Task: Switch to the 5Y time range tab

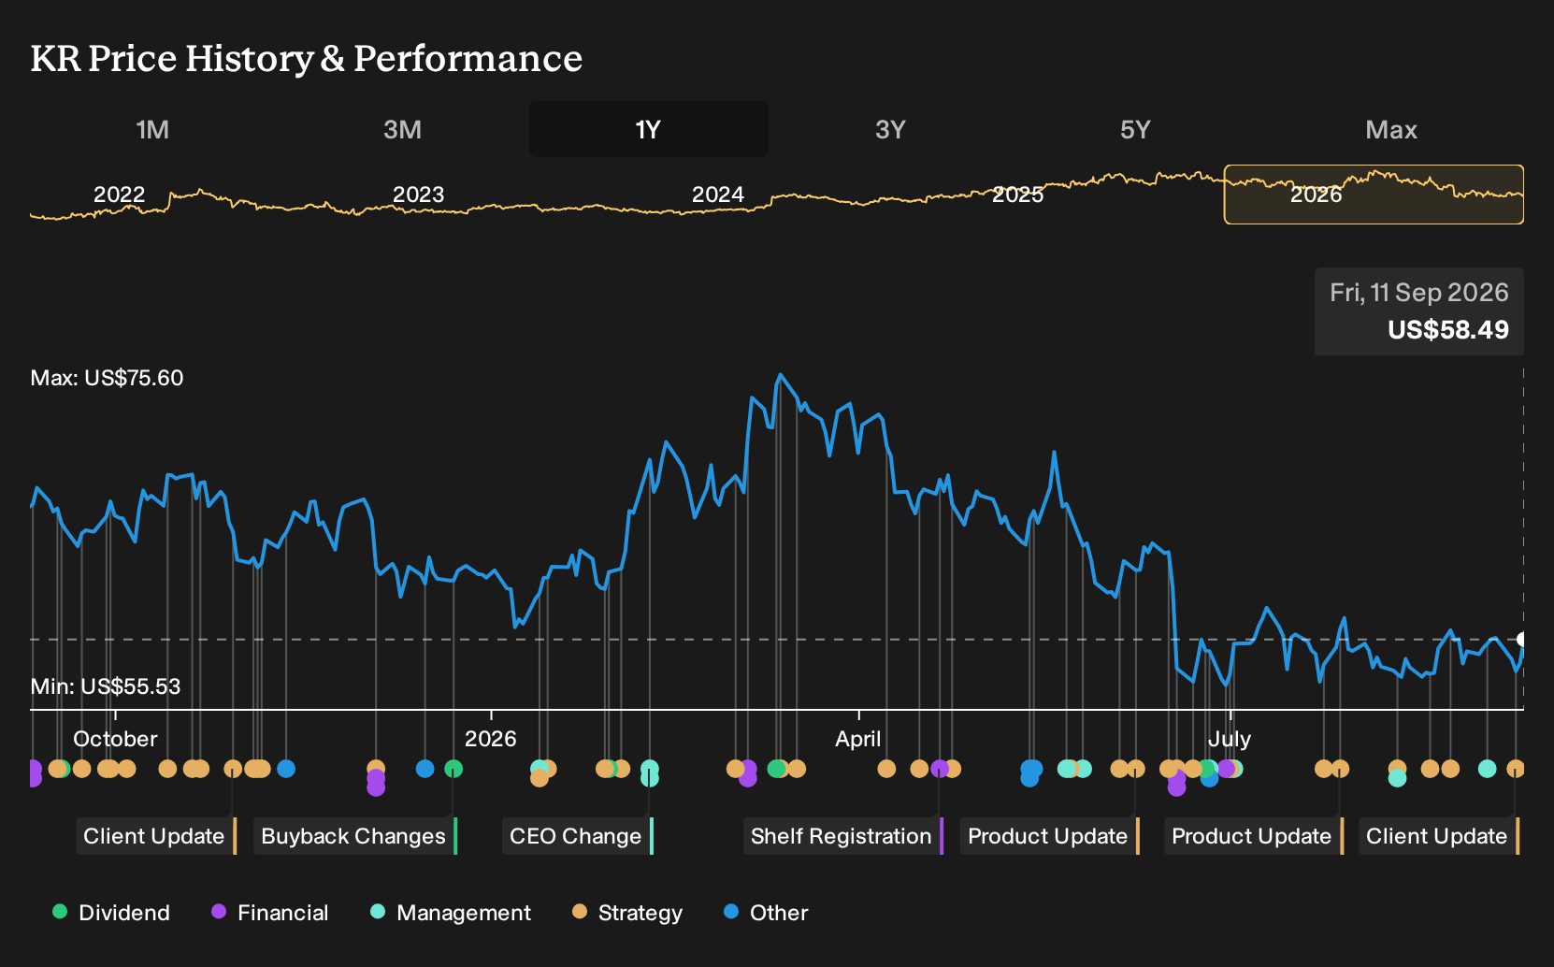Action: 1135,130
